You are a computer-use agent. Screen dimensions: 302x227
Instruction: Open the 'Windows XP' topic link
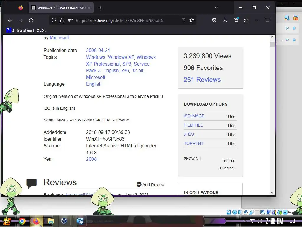[121, 57]
